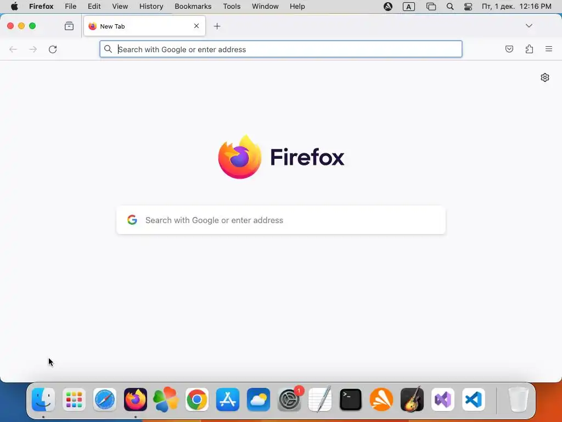Click the date and time in menu bar
The image size is (562, 422).
(516, 7)
